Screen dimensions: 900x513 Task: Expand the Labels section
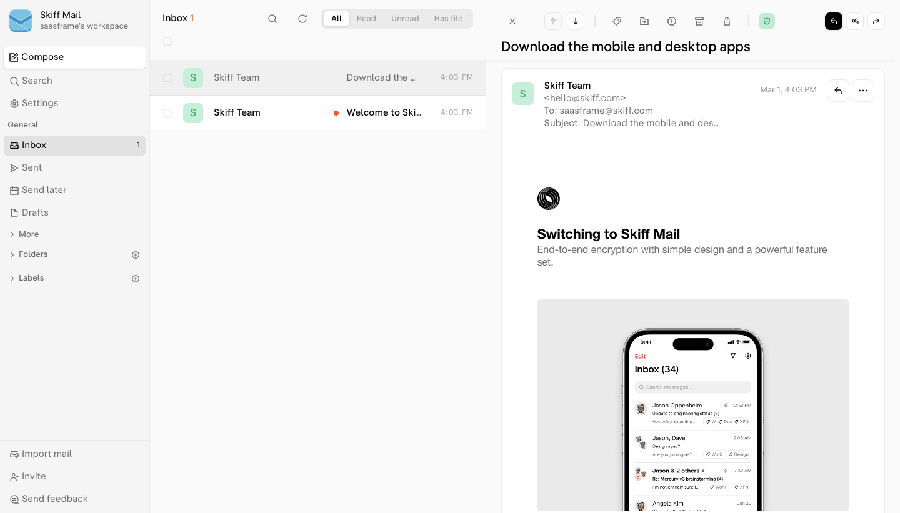pyautogui.click(x=27, y=278)
